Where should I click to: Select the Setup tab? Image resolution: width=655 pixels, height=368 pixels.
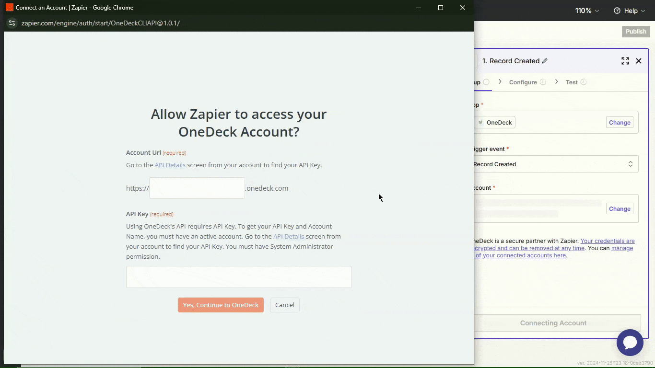pyautogui.click(x=481, y=82)
